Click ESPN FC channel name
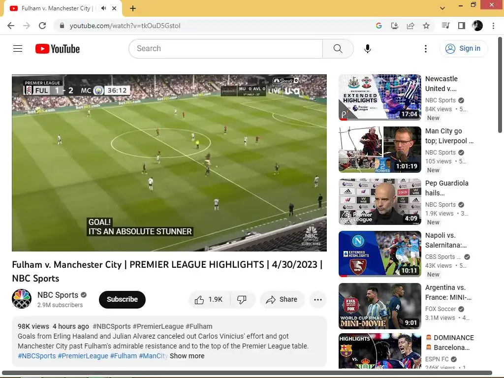504x378 pixels. click(437, 359)
